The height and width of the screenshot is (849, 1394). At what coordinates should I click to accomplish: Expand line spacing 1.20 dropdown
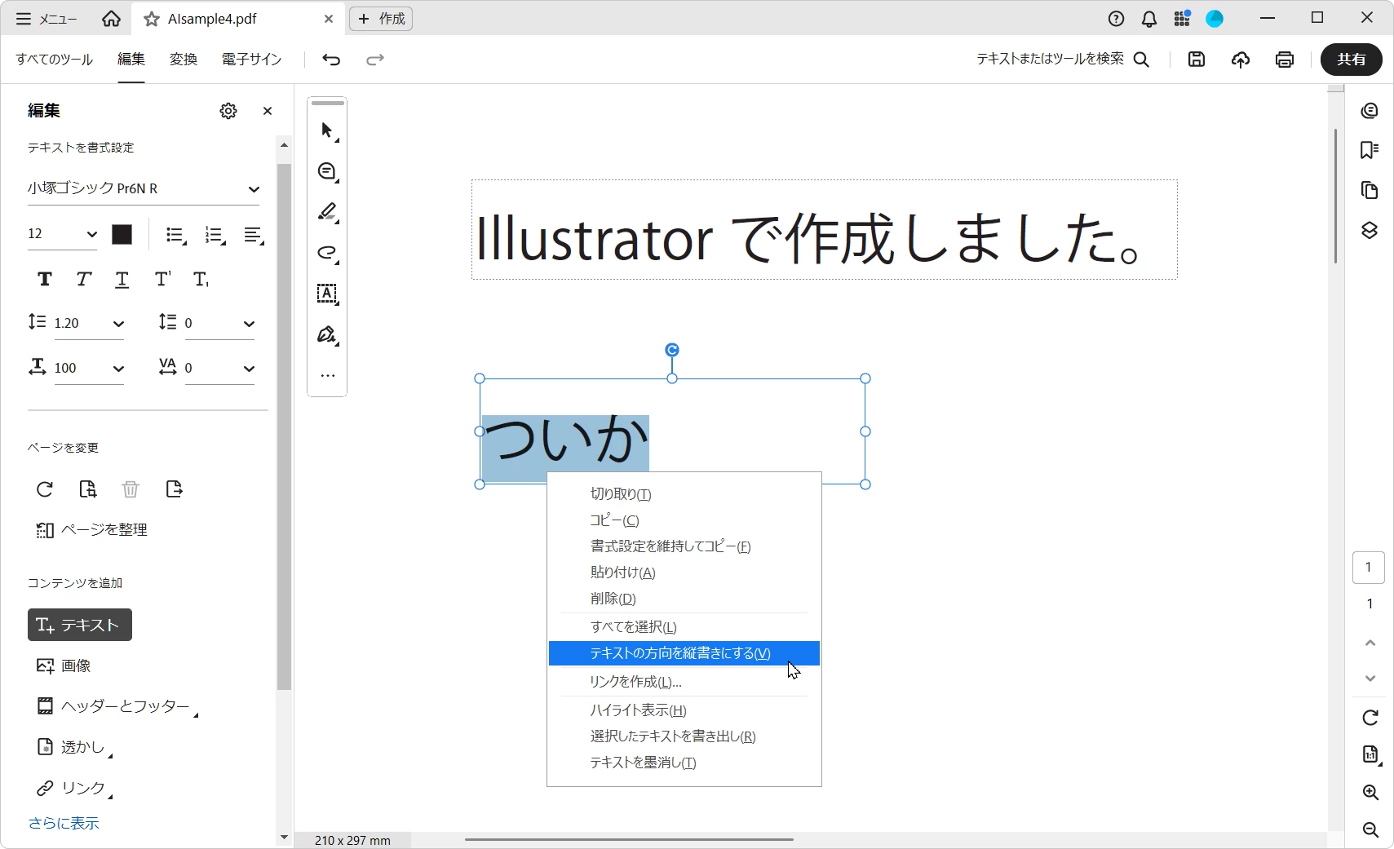pyautogui.click(x=118, y=324)
